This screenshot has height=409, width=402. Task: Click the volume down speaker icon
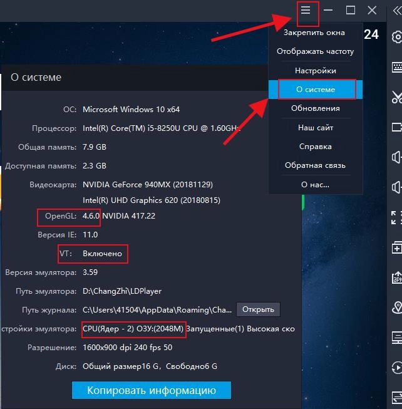[x=396, y=187]
